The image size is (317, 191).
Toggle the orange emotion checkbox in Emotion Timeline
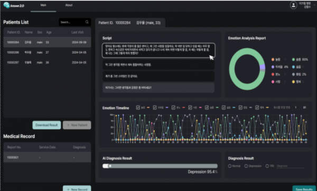[x=138, y=107]
